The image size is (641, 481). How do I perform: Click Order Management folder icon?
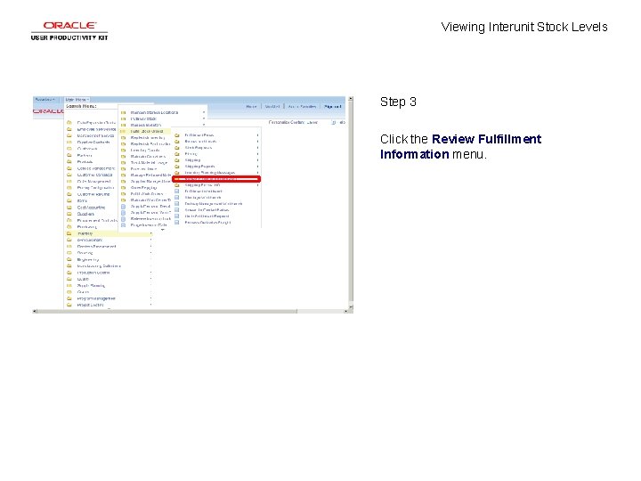pos(69,181)
